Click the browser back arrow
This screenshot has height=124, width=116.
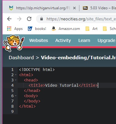click(9, 19)
